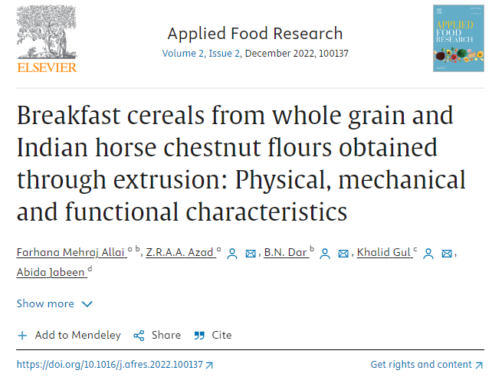Click the email envelope icon for Z.R.A.A. Azad

(x=251, y=254)
